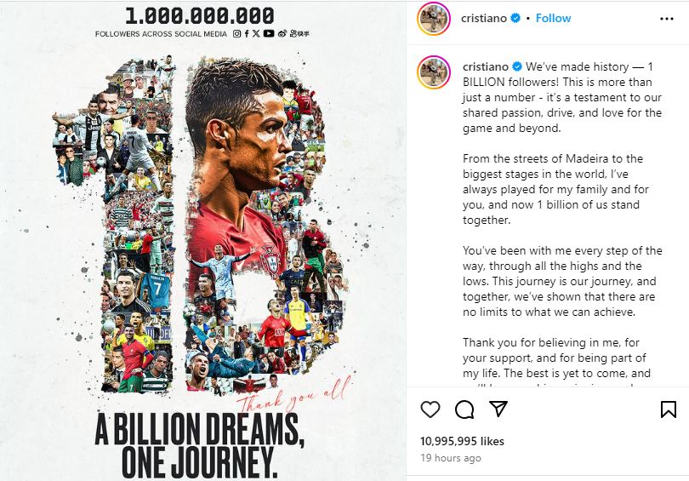
Task: Open the three-dot more options menu
Action: click(x=667, y=19)
